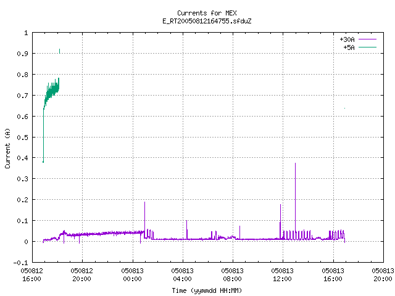Click the purple spike just after 050813 04:00

[186, 229]
